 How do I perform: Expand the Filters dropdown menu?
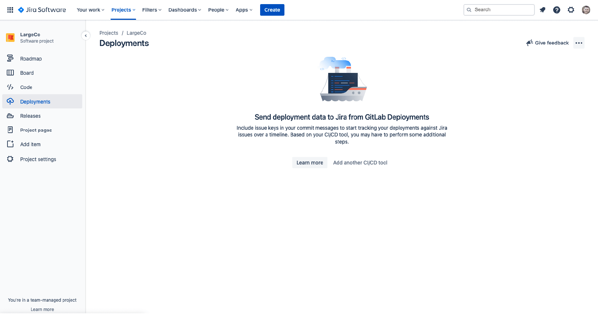pos(151,10)
